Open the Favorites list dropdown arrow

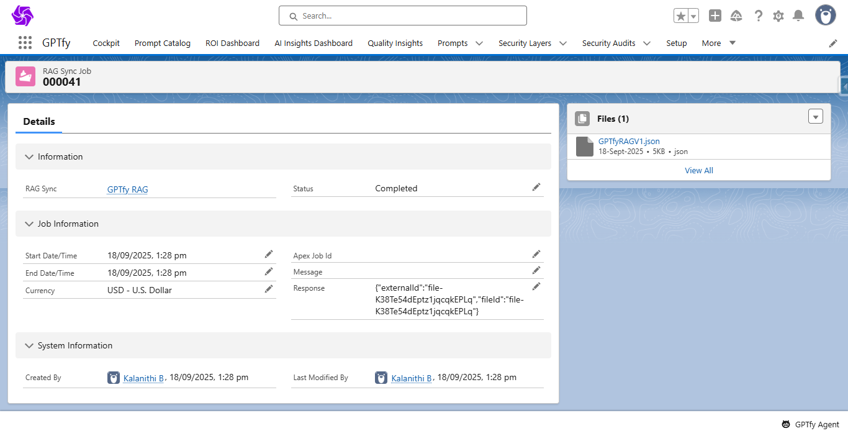coord(693,16)
